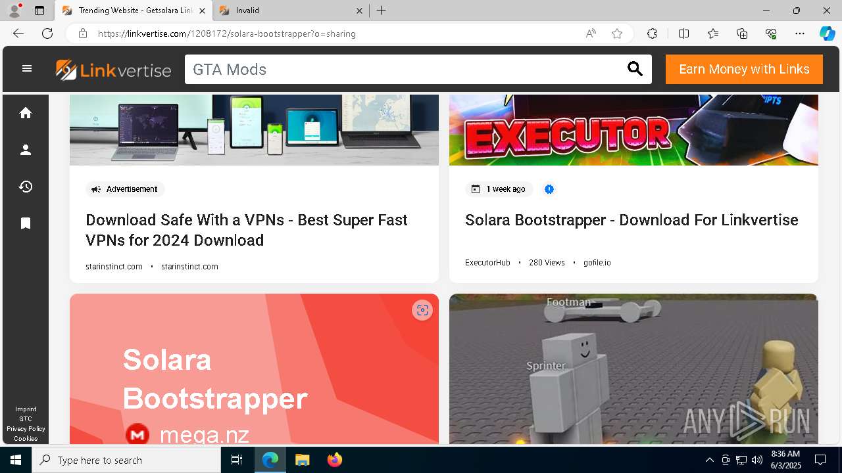Click the EXECUTOR banner thumbnail
The image size is (842, 473).
point(633,130)
